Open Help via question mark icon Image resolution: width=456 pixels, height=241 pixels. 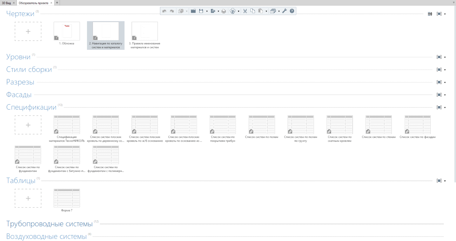click(x=292, y=11)
